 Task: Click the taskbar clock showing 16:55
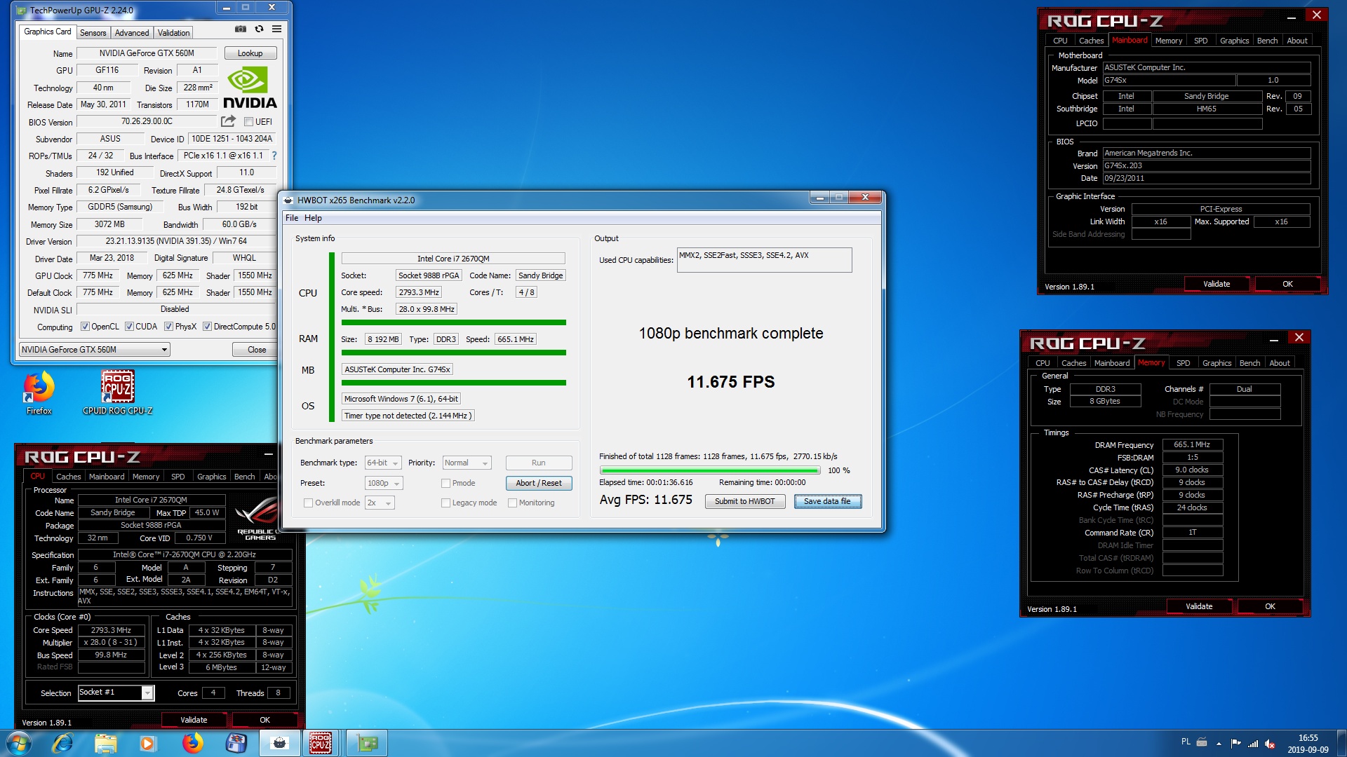(x=1308, y=744)
